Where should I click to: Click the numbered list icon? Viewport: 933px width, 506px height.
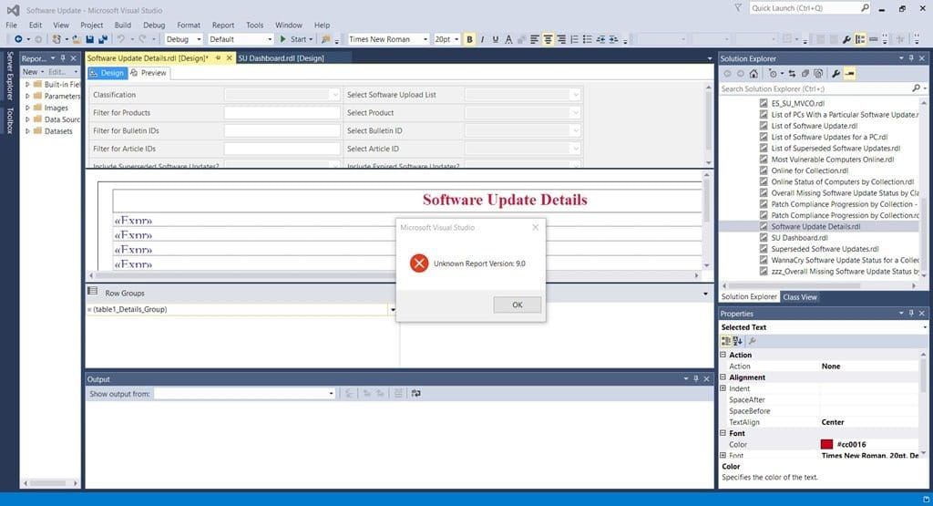coord(574,39)
